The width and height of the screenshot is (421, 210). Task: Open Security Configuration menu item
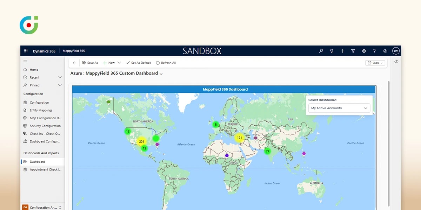tap(45, 126)
